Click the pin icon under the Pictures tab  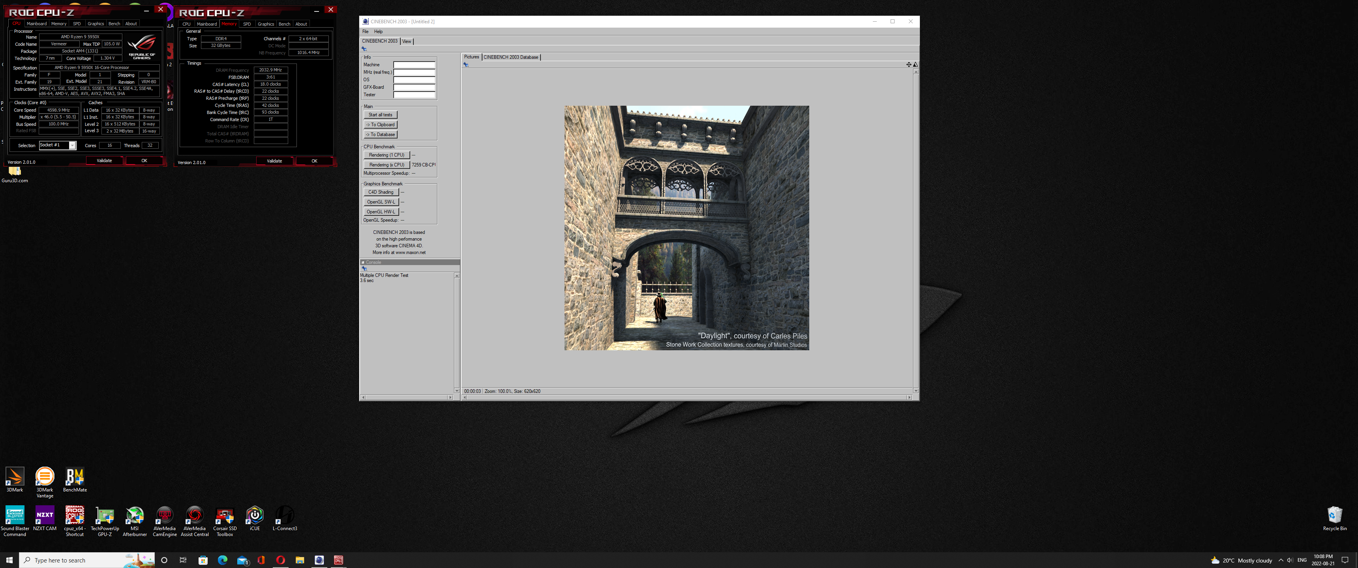(x=466, y=64)
